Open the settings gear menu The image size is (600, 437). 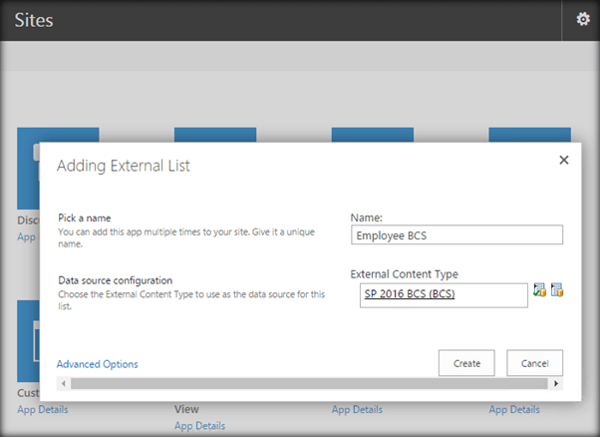tap(583, 19)
